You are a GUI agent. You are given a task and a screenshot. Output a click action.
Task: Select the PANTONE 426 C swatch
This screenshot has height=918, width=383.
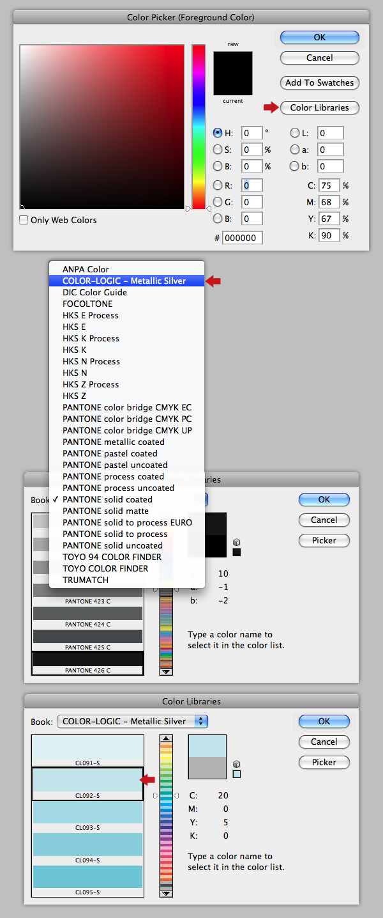pyautogui.click(x=87, y=663)
